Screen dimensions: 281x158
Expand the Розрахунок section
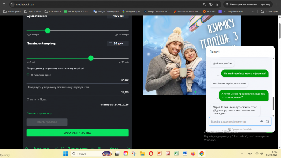point(41,148)
